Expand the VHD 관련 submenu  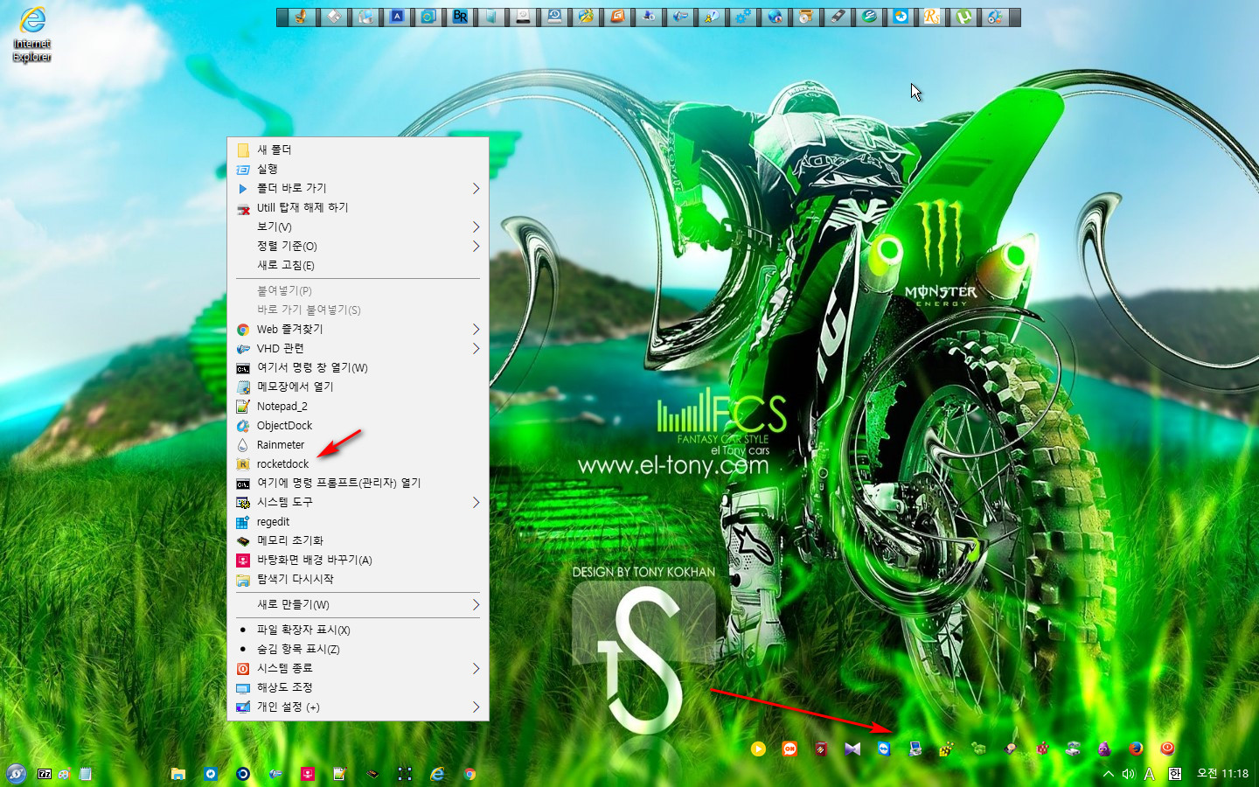tap(358, 348)
